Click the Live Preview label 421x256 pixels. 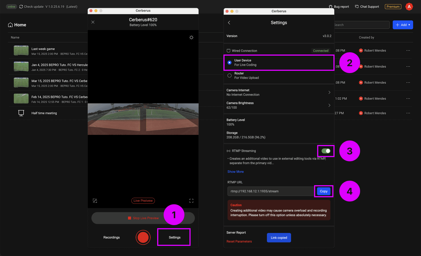[x=143, y=201]
